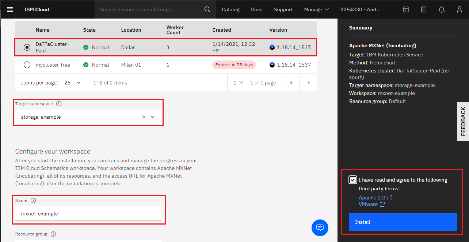This screenshot has height=242, width=469.
Task: Sort by the Created column header
Action: 222,30
